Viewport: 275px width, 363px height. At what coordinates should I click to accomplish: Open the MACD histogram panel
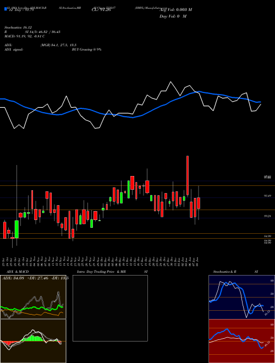pyautogui.click(x=33, y=341)
